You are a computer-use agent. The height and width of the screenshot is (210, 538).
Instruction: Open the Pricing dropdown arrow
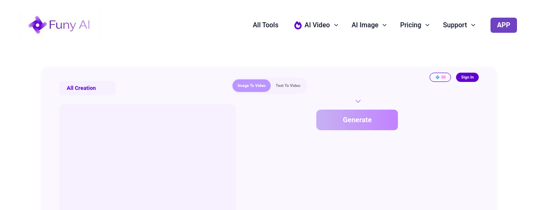pos(427,25)
